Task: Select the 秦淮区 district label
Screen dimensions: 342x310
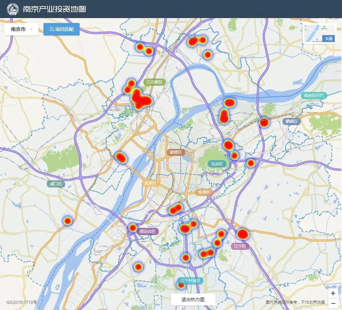Action: [x=204, y=192]
